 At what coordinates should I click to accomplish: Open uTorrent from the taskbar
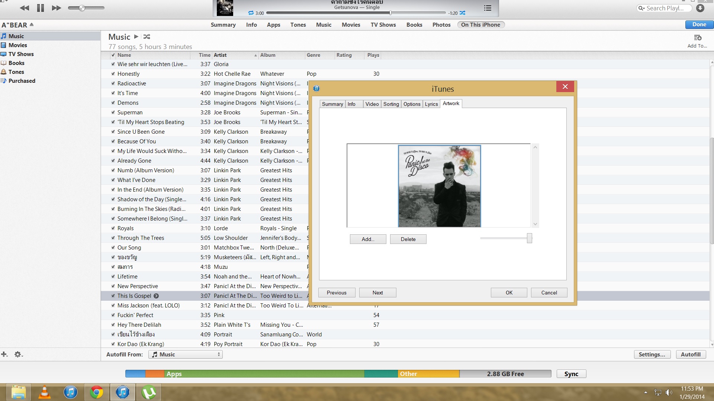coord(149,392)
